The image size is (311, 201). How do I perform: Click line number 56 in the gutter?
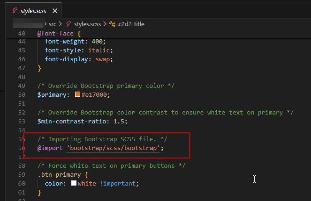21,148
